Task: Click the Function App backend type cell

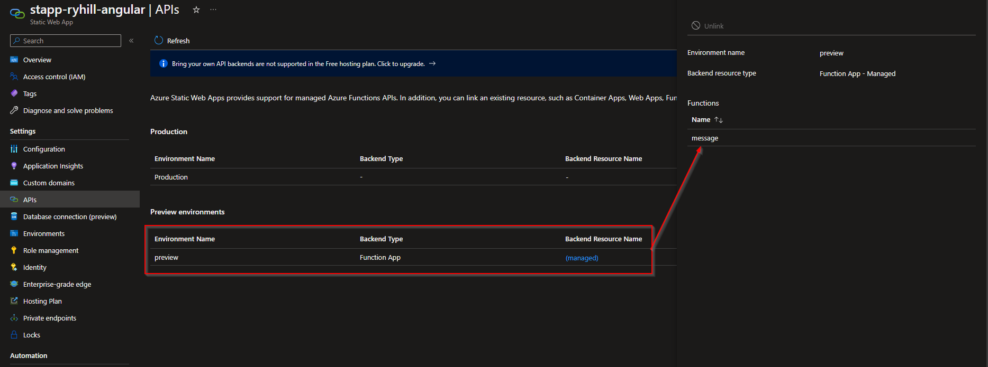Action: tap(380, 258)
